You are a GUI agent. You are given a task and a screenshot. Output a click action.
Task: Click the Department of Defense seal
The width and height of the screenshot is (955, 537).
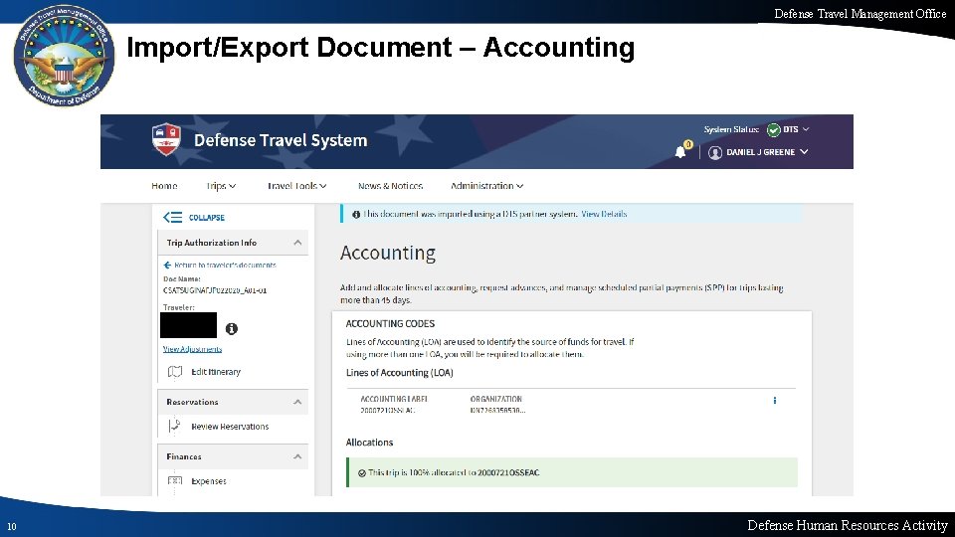64,56
